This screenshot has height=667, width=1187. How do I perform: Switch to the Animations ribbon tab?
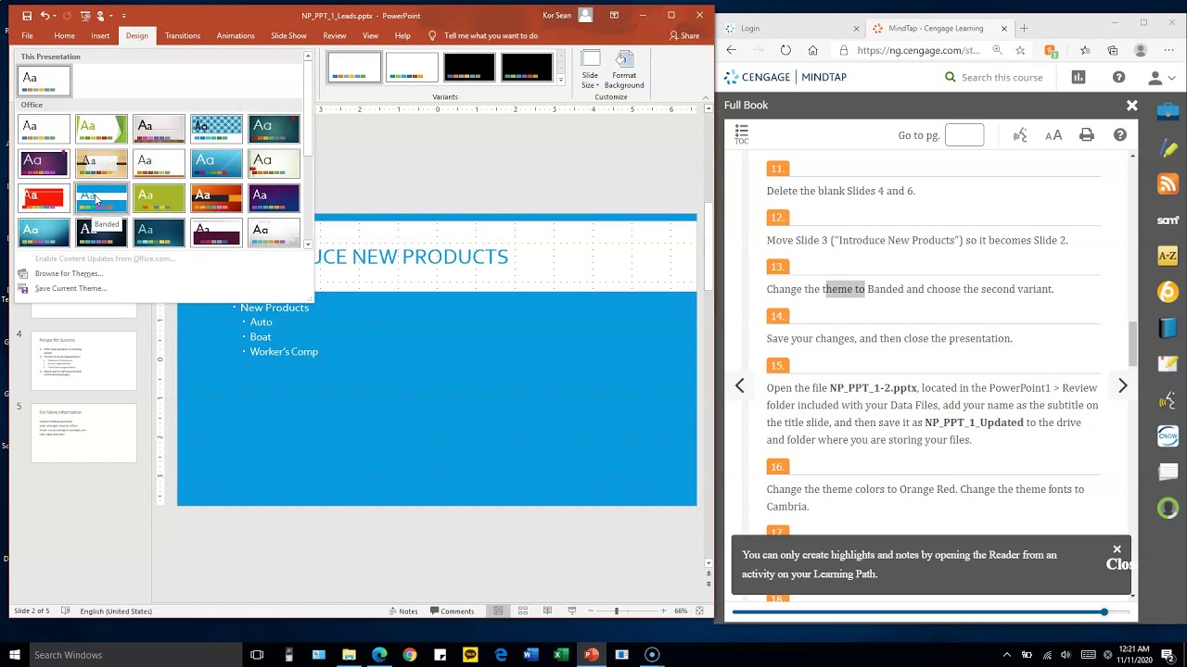[x=236, y=35]
